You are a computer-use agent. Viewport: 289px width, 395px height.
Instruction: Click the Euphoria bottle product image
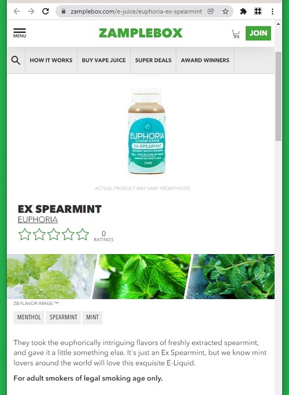(x=146, y=131)
